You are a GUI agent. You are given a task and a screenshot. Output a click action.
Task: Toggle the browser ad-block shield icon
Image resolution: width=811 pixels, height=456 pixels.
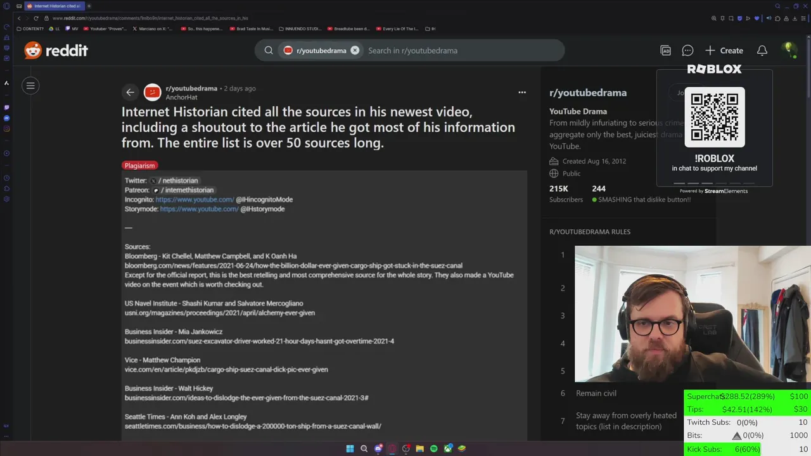(739, 18)
